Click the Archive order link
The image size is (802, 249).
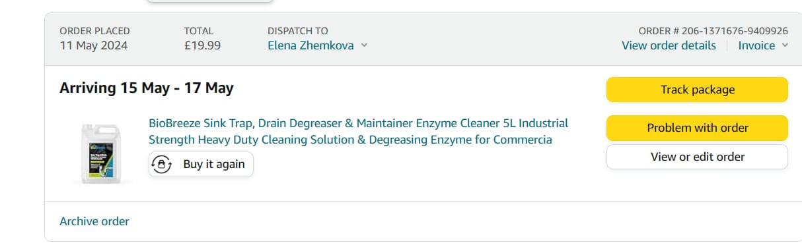click(x=94, y=221)
